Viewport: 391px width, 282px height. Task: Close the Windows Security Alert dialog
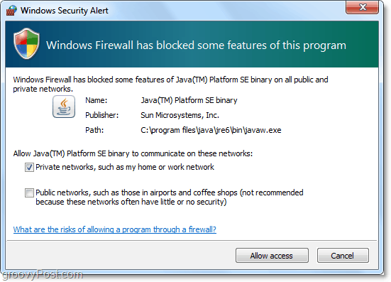[x=363, y=7]
